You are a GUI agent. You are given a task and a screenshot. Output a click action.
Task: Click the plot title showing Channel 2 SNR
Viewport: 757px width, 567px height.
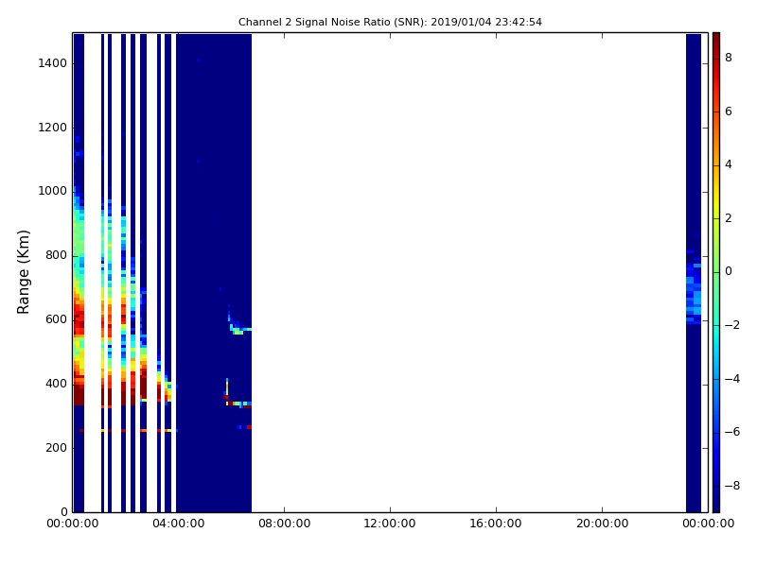[390, 22]
